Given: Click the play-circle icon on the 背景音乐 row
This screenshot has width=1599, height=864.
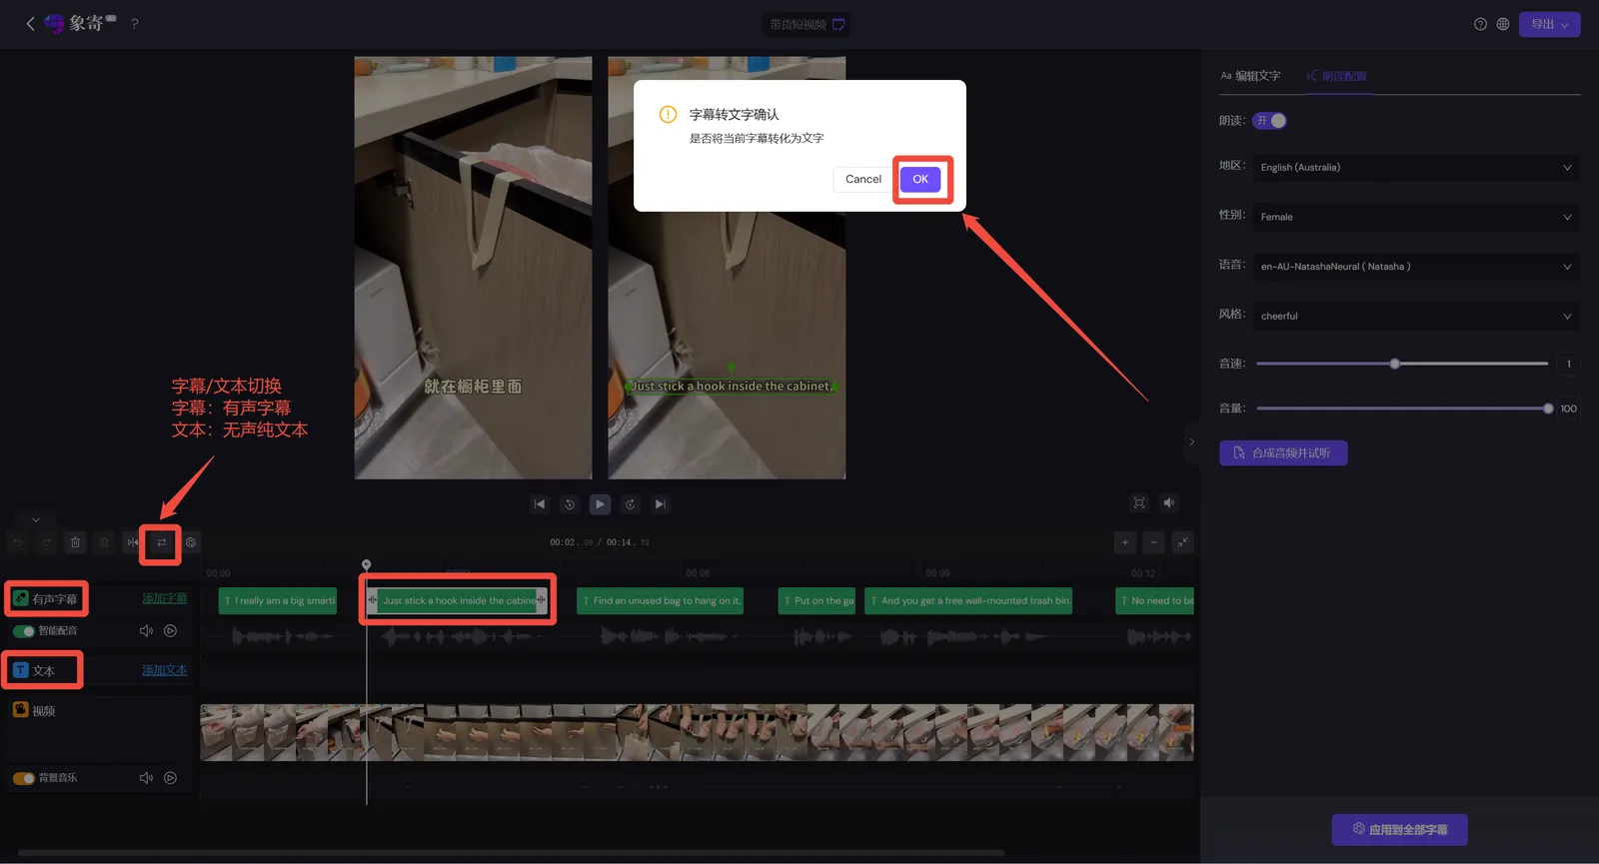Looking at the screenshot, I should [171, 778].
